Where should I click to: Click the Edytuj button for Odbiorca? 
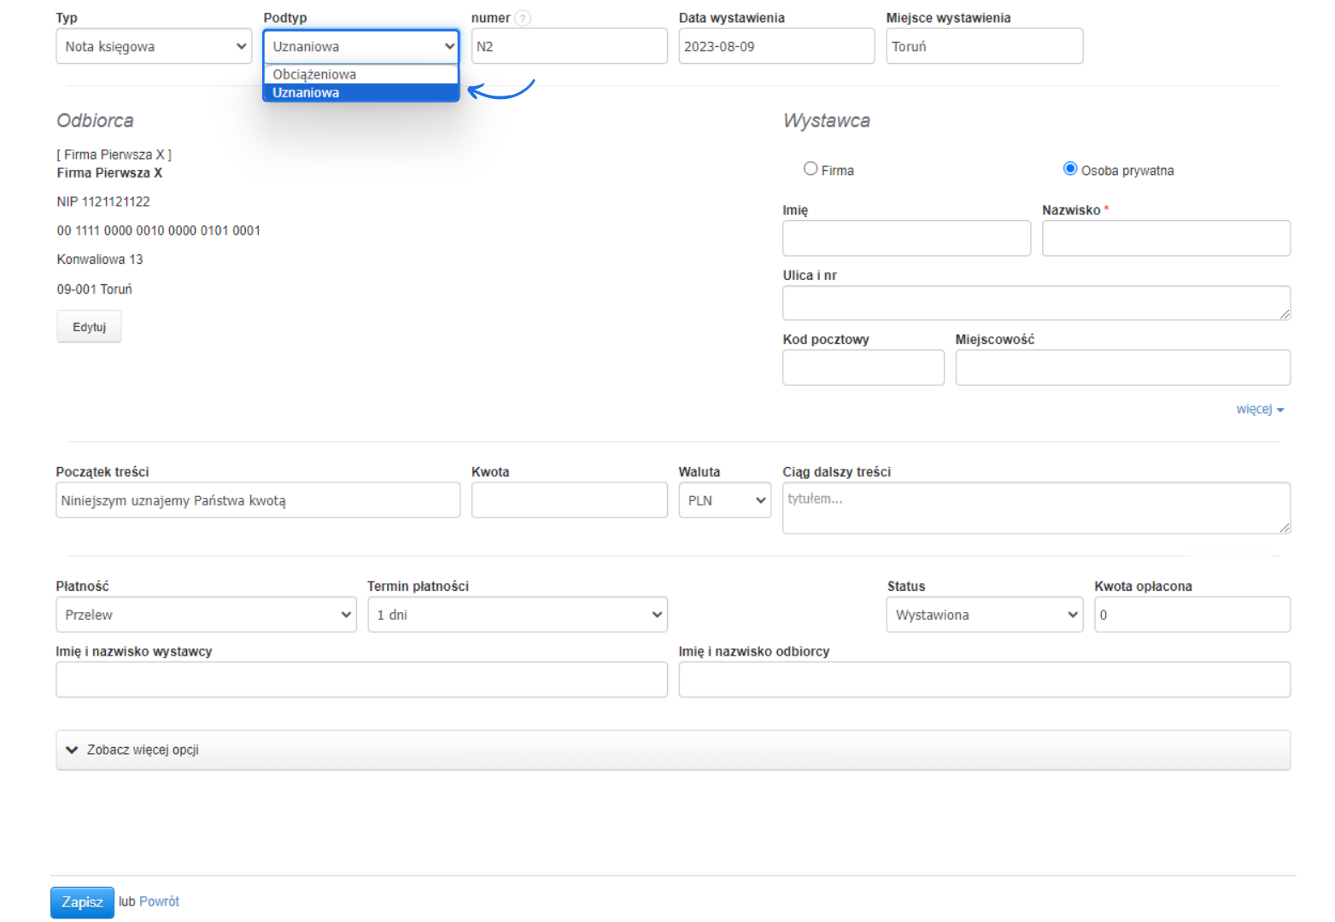(89, 327)
